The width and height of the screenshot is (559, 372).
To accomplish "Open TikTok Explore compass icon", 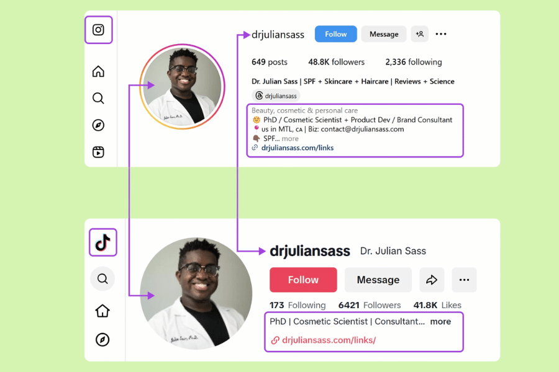I will tap(102, 340).
